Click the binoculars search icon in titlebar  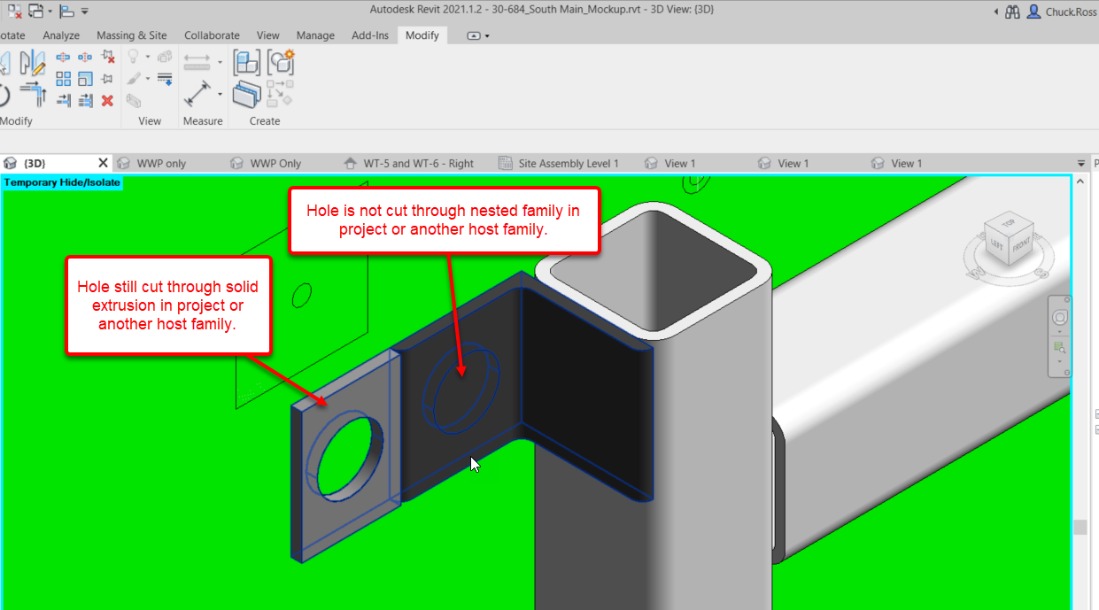click(x=1011, y=12)
